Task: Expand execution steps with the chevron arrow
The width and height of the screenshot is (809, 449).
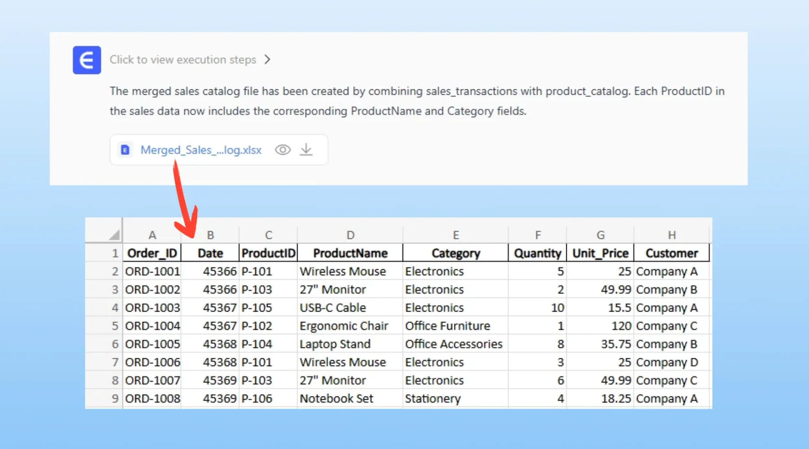Action: click(267, 60)
